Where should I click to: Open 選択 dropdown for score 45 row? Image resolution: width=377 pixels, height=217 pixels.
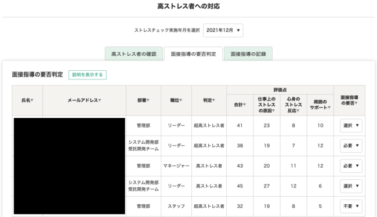click(x=351, y=186)
